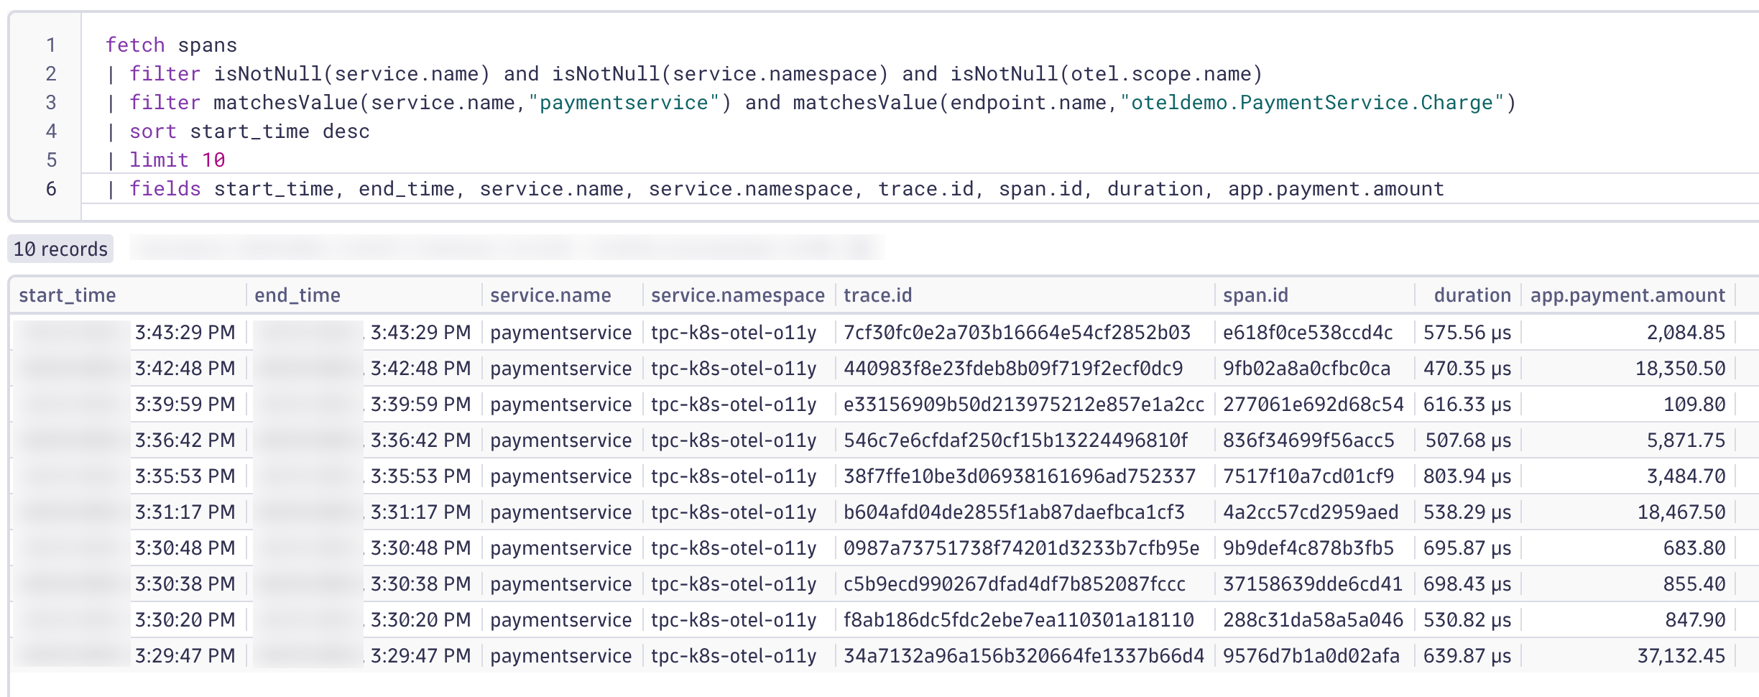Click the duration value 575.56 µs
The height and width of the screenshot is (697, 1759).
click(1466, 332)
